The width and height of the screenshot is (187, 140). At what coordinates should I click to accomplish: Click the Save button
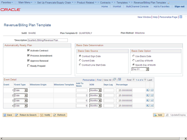(8, 115)
